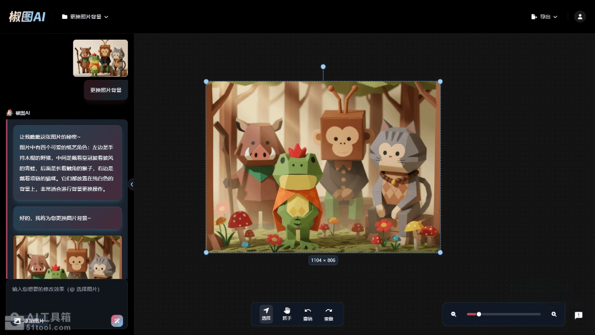Click the 撤销 undo arrow
This screenshot has height=335, width=595.
(x=307, y=314)
